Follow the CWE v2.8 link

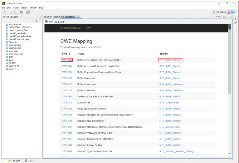[96, 47]
